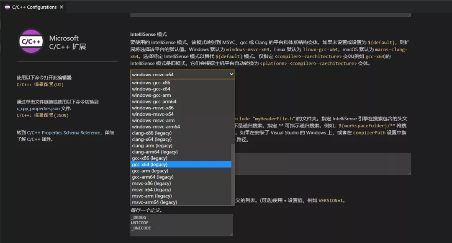This screenshot has width=452, height=243.
Task: Click the include path text area
Action: 323,164
